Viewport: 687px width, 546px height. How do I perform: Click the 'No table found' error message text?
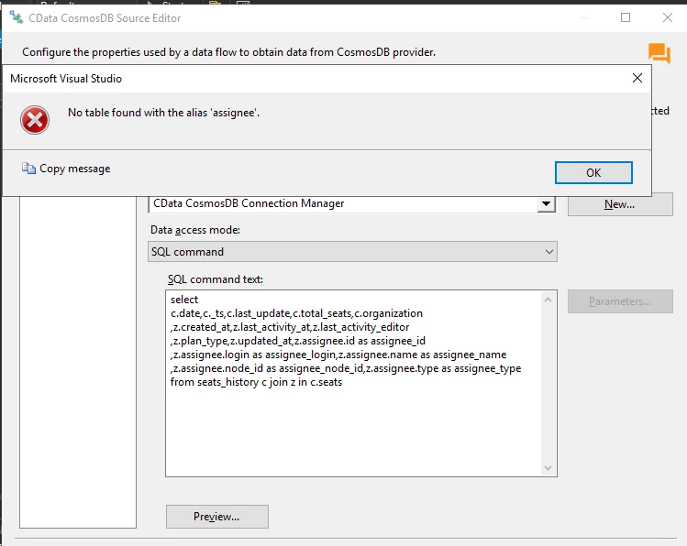tap(163, 113)
